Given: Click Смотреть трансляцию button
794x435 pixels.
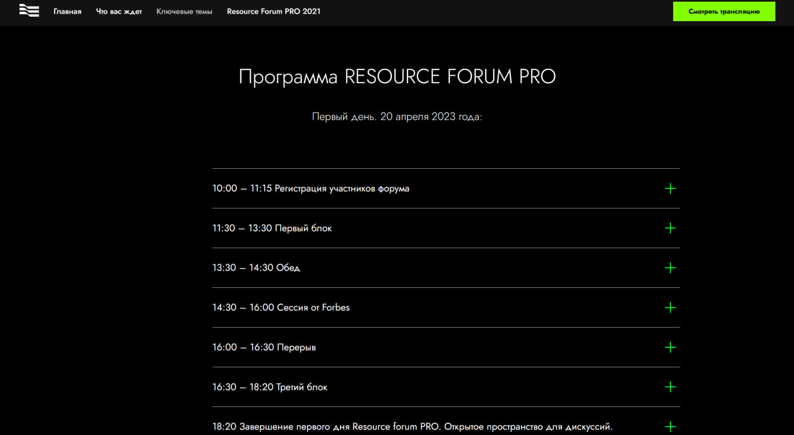Looking at the screenshot, I should (724, 11).
